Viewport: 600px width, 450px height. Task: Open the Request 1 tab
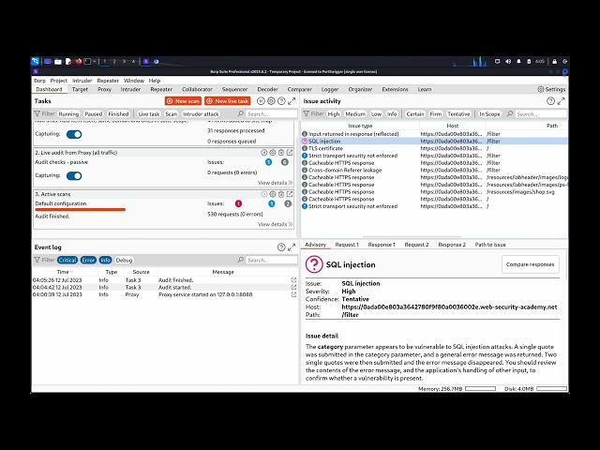tap(347, 245)
